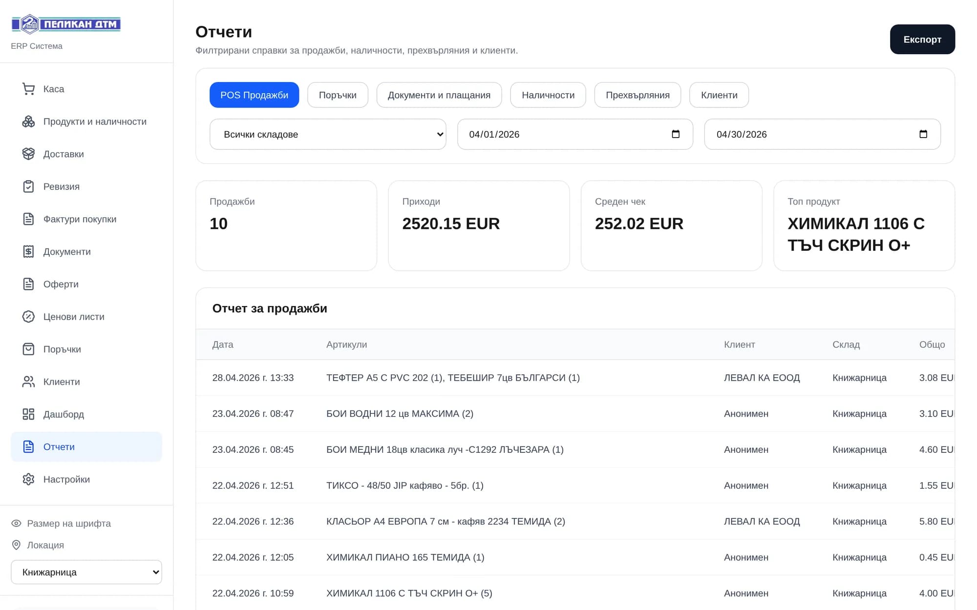Click the БОИ ВОДНИ 12 цв МАКСИМА (2) entry

(x=400, y=413)
